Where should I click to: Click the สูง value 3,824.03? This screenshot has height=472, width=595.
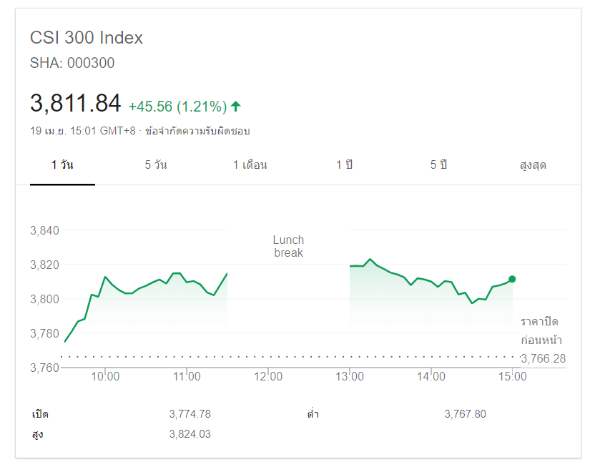click(x=190, y=434)
